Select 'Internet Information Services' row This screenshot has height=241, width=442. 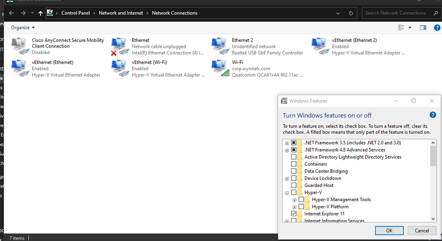(334, 221)
